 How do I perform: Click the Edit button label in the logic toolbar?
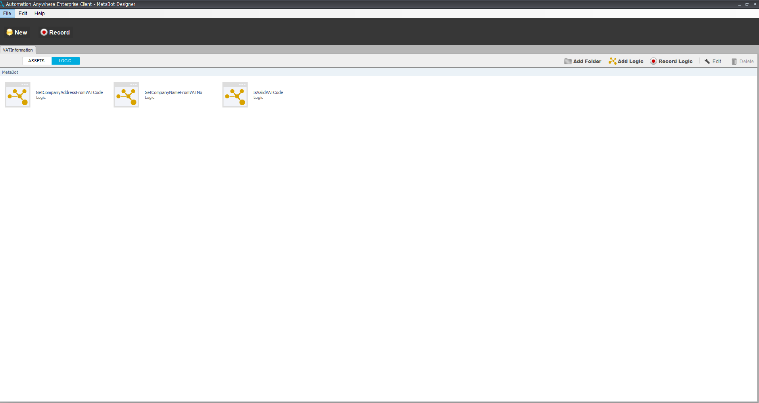[x=717, y=61]
